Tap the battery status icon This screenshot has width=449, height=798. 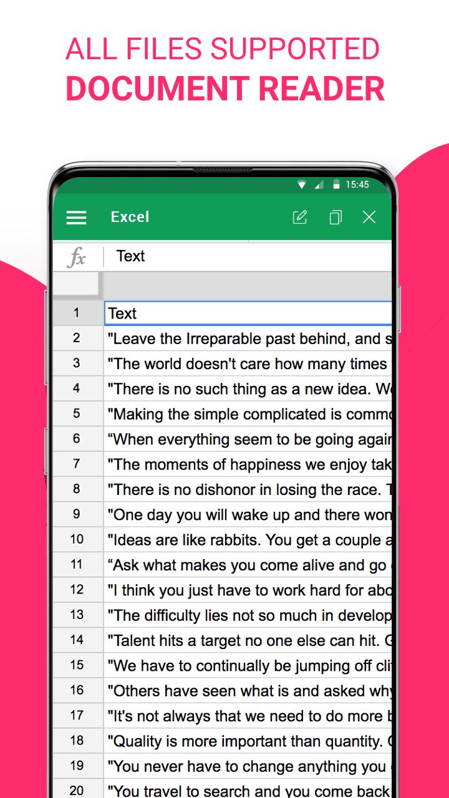(x=336, y=185)
